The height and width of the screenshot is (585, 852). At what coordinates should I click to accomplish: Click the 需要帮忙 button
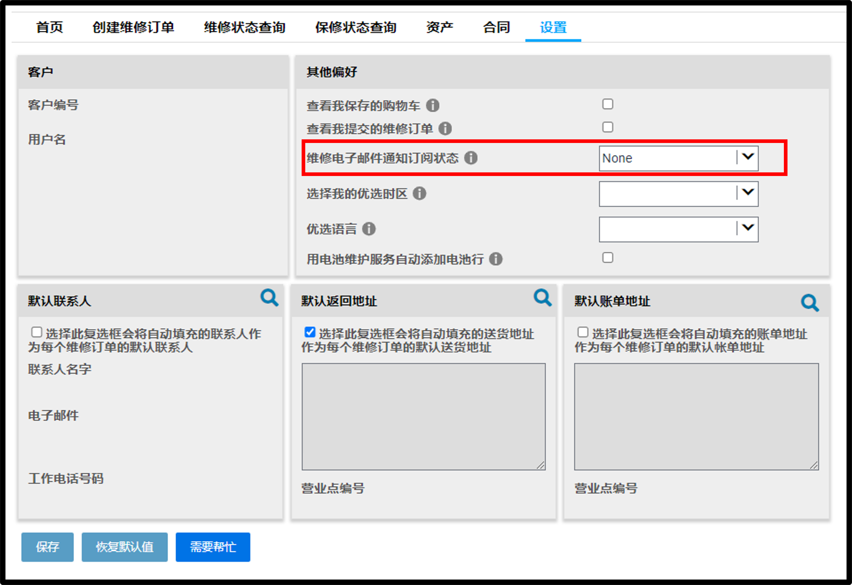pos(213,547)
